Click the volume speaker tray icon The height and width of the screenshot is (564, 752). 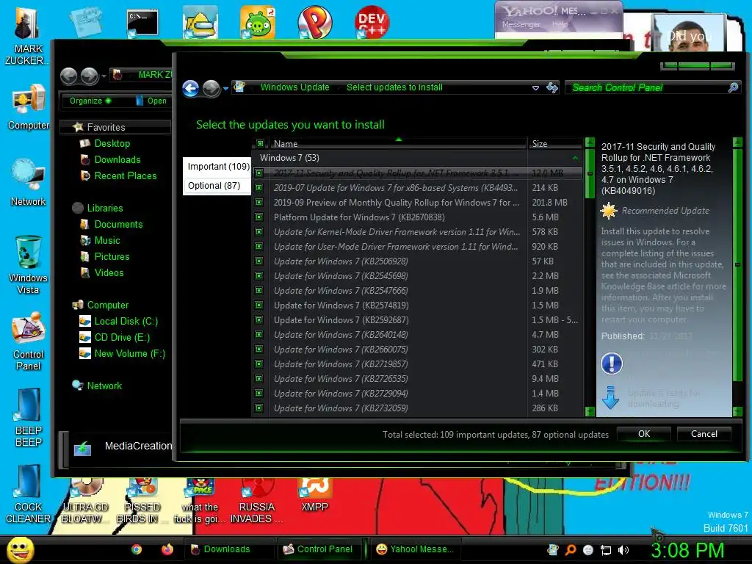point(623,549)
